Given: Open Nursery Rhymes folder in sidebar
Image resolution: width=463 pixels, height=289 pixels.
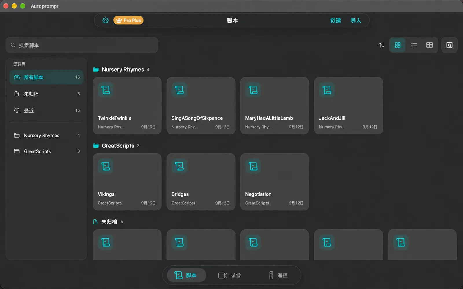Looking at the screenshot, I should click(x=47, y=135).
